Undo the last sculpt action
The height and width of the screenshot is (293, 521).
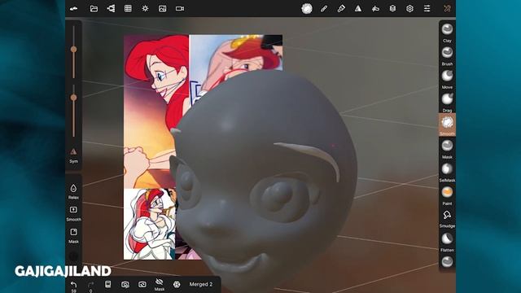click(x=74, y=286)
